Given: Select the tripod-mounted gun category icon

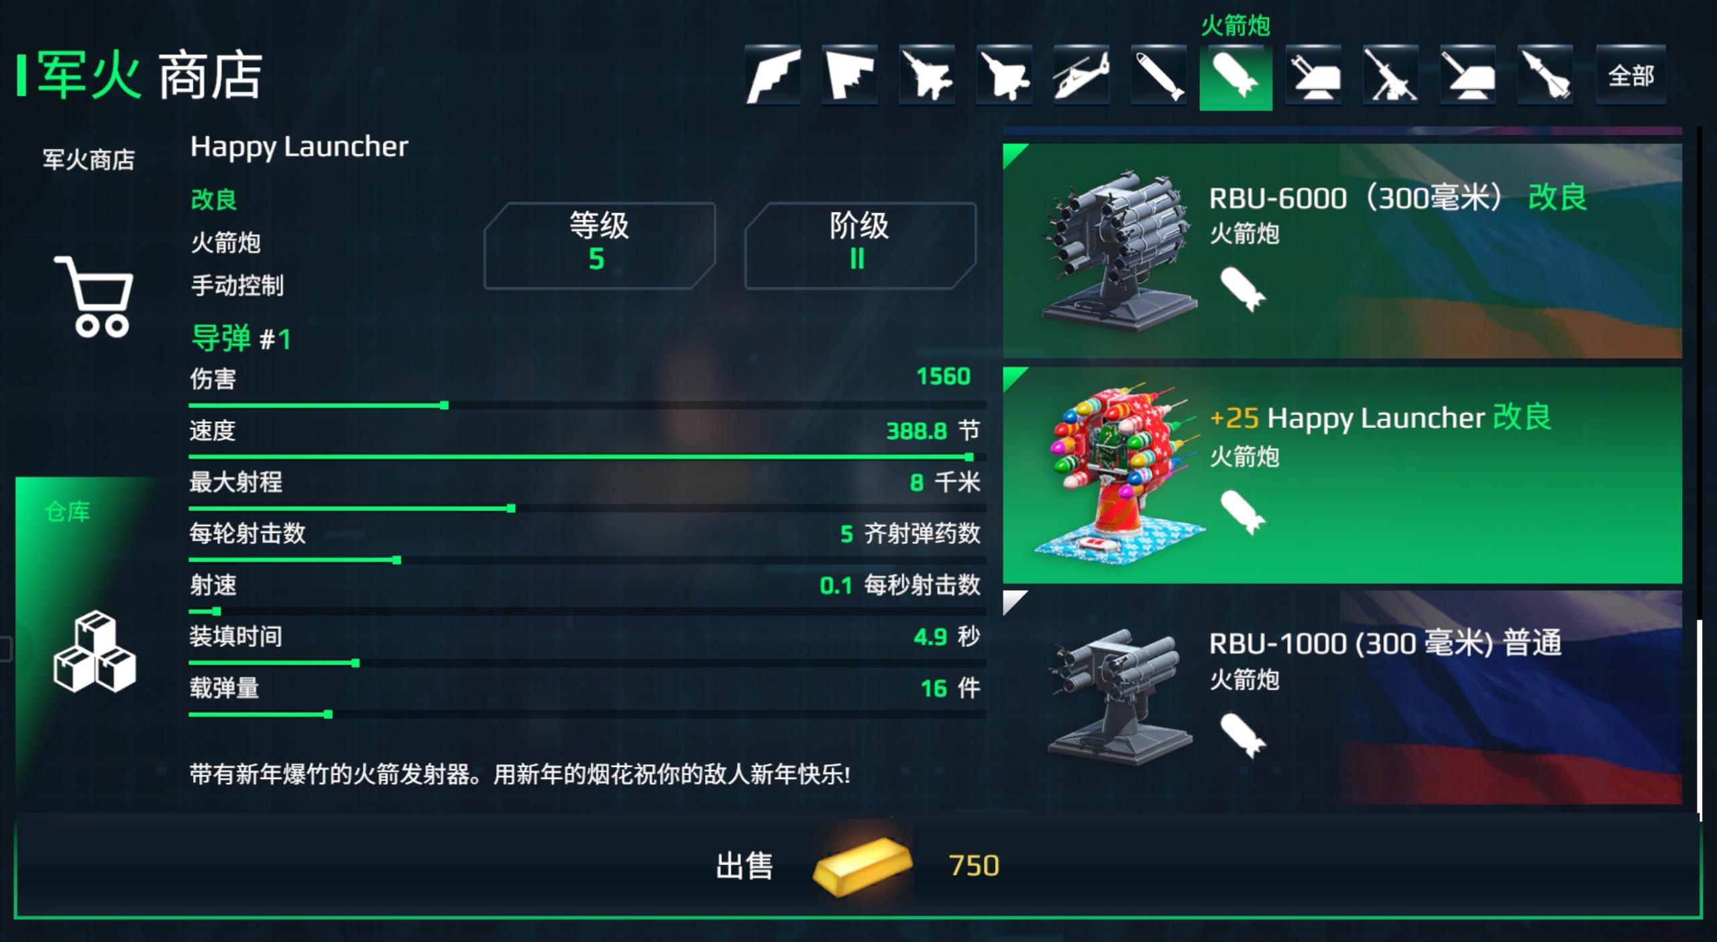Looking at the screenshot, I should point(1390,75).
